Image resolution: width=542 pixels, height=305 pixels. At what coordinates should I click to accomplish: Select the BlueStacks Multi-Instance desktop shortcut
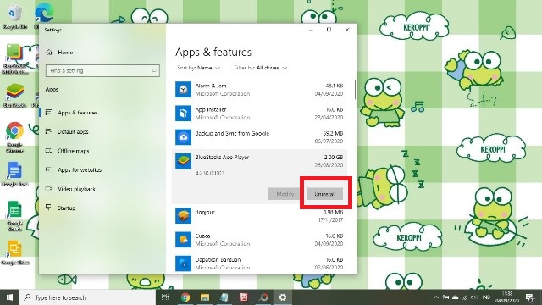14,58
